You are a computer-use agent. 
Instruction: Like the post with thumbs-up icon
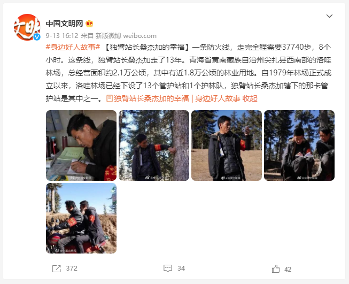pyautogui.click(x=276, y=269)
